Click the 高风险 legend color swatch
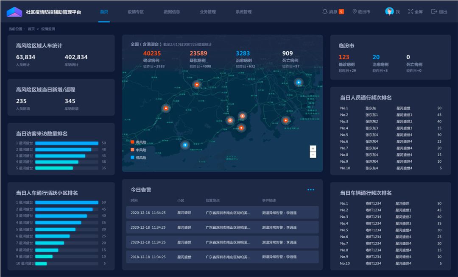Image resolution: width=458 pixels, height=277 pixels. coord(132,142)
